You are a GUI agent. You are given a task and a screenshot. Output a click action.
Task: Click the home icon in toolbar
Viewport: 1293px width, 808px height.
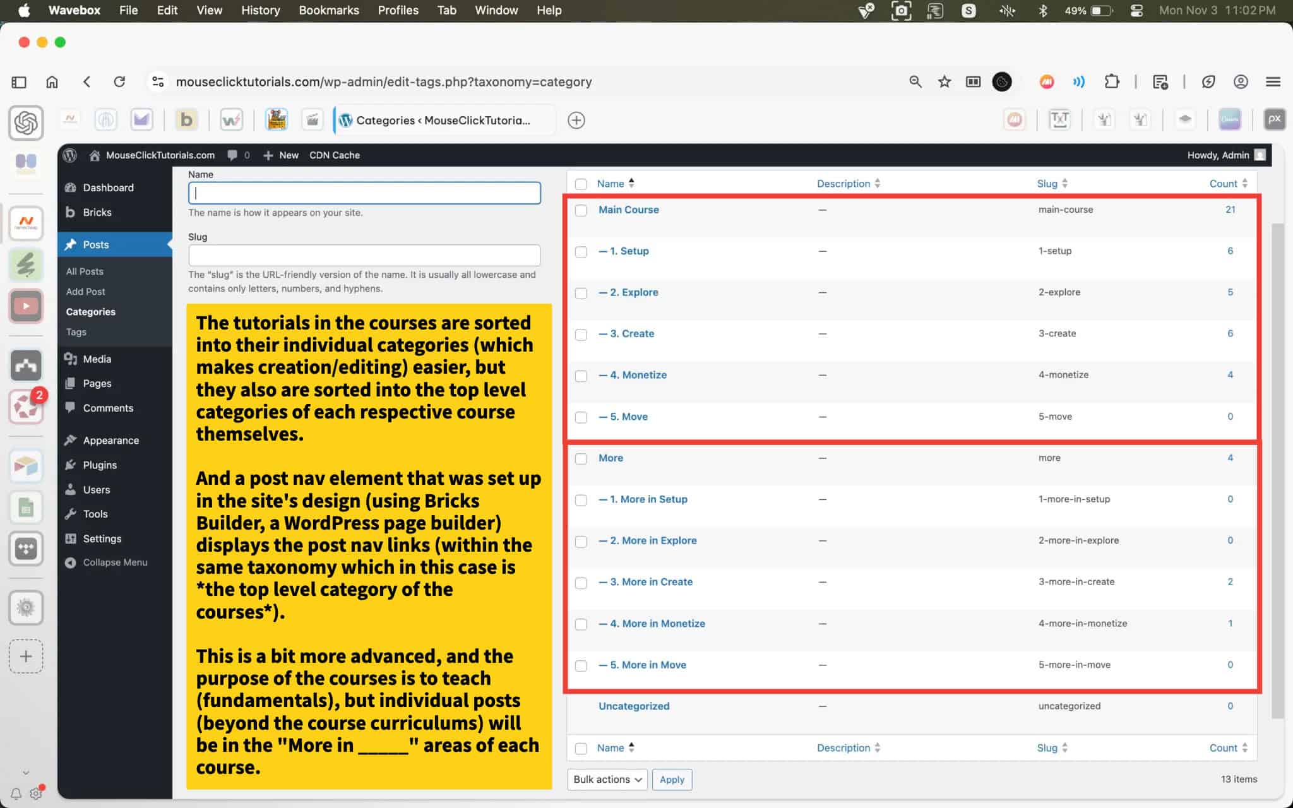click(x=52, y=81)
